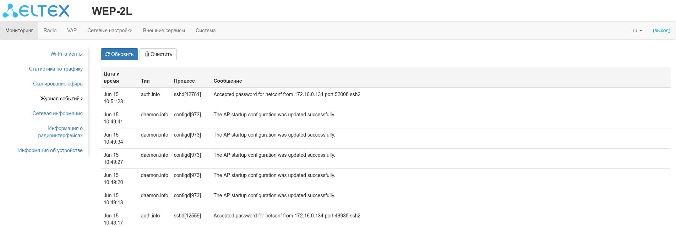Open Информация о радиоинтерфейсах page

pyautogui.click(x=60, y=132)
